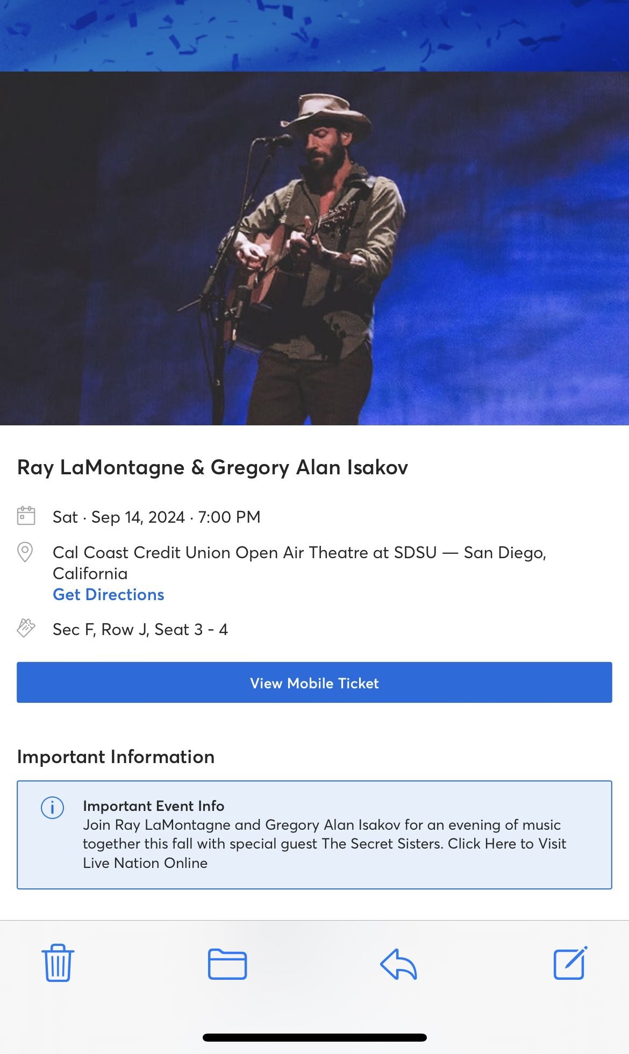Screen dimensions: 629x1054
Task: Tap the ticket icon beside seat details
Action: point(25,628)
